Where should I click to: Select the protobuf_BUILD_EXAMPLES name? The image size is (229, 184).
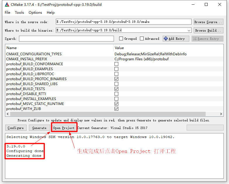point(30,69)
